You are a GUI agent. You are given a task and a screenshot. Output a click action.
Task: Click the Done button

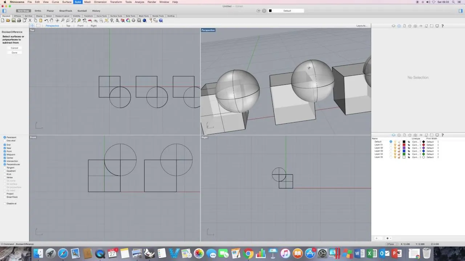tap(14, 53)
